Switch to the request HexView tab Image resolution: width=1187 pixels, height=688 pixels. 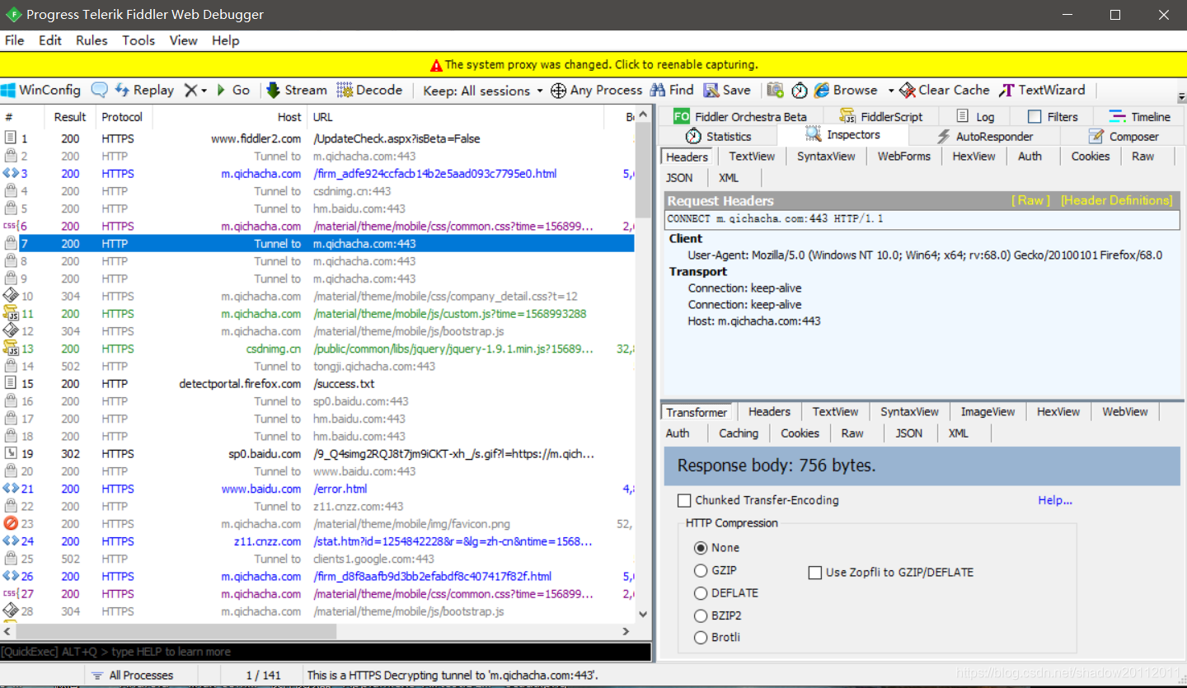[x=974, y=156]
